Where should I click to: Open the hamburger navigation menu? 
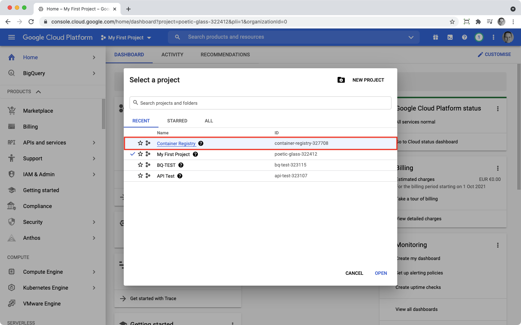coord(12,37)
